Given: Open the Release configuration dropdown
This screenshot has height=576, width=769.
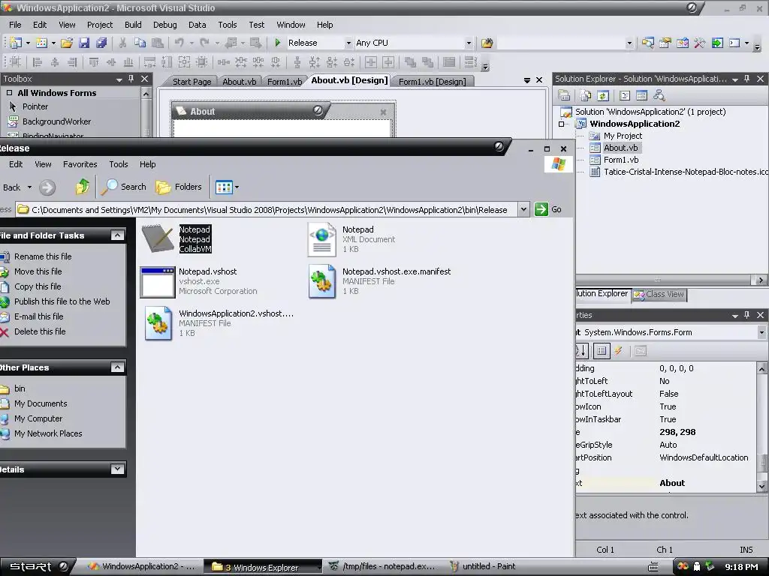Looking at the screenshot, I should click(348, 43).
